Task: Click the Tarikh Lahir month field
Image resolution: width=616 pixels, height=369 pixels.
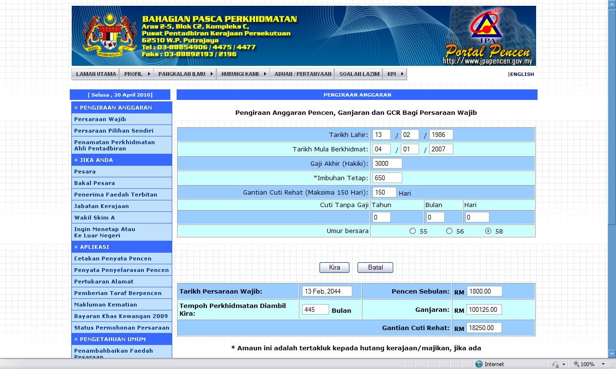Action: tap(410, 135)
